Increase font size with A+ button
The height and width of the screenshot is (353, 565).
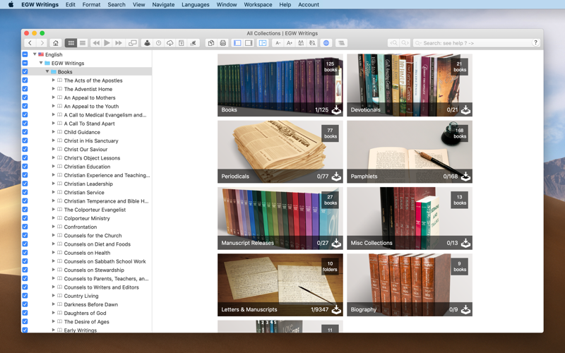pyautogui.click(x=289, y=43)
